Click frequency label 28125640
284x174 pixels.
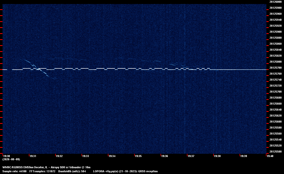pos(275,110)
